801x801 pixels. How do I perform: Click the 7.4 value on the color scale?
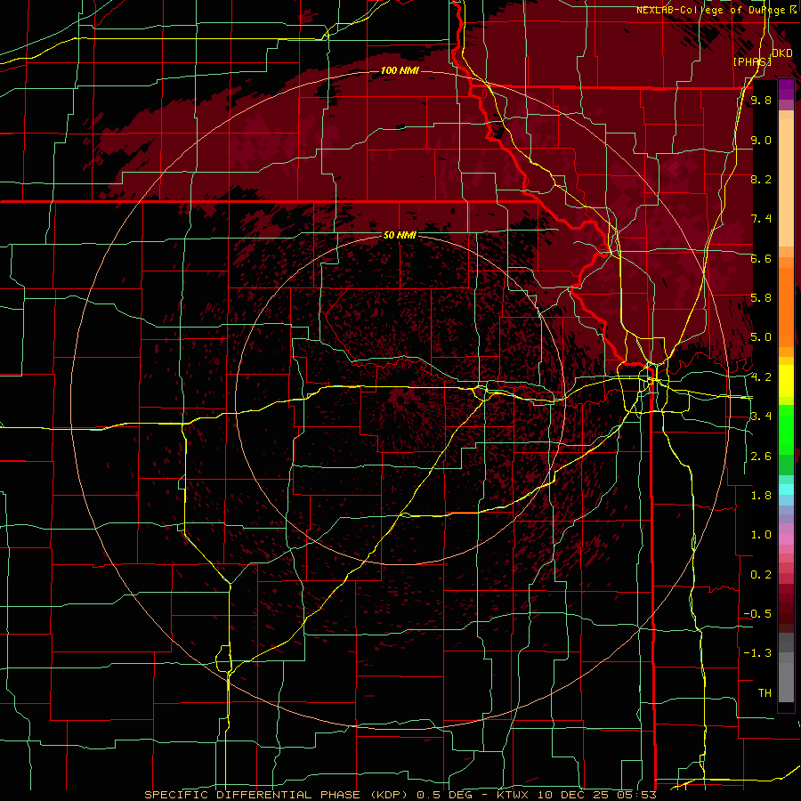click(x=761, y=219)
